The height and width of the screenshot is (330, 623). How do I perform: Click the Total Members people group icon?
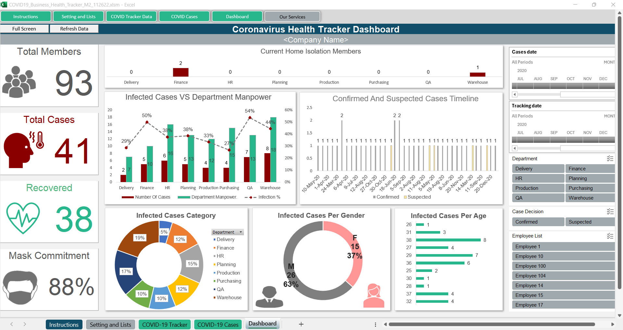19,82
